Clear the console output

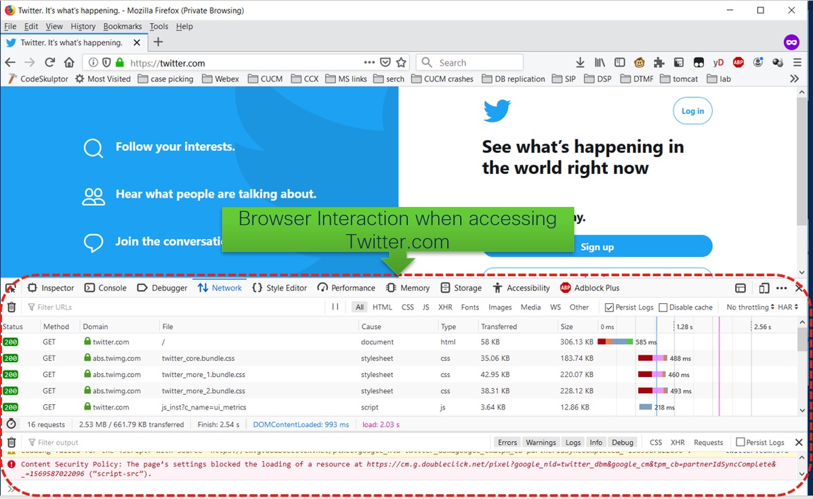click(12, 442)
